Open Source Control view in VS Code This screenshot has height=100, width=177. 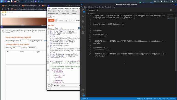83,22
